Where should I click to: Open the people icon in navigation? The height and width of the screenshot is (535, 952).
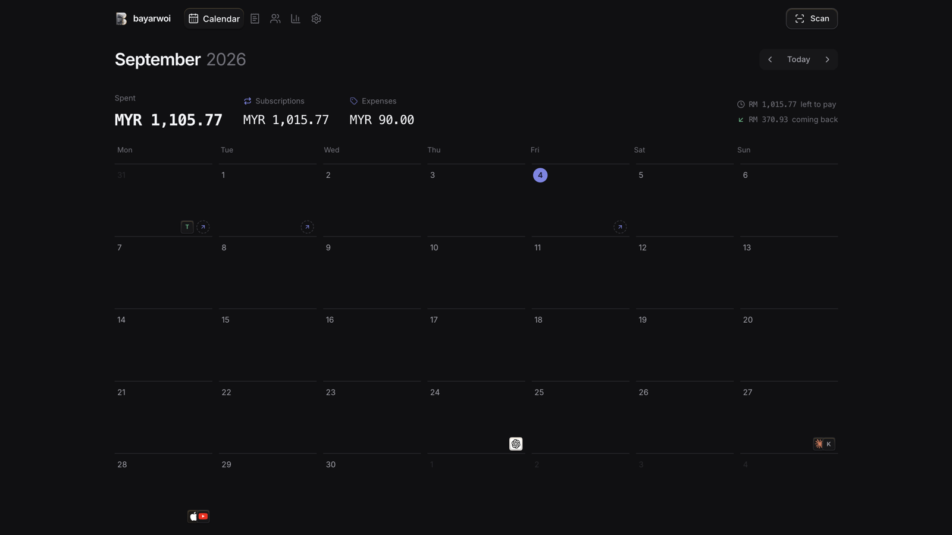275,18
